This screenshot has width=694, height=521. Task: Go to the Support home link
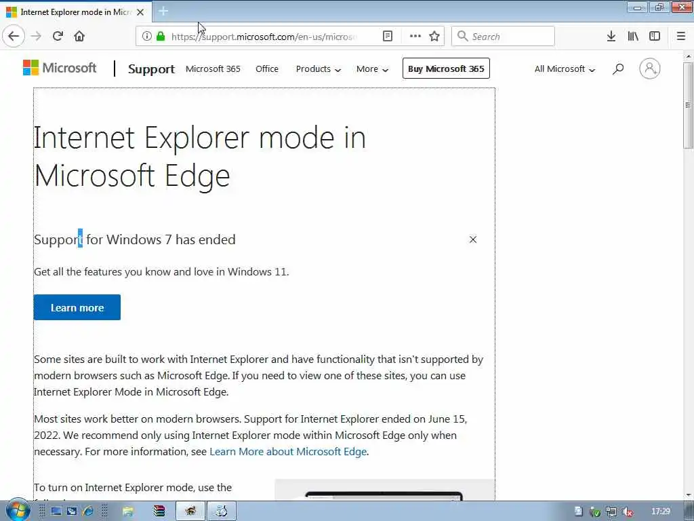[151, 69]
